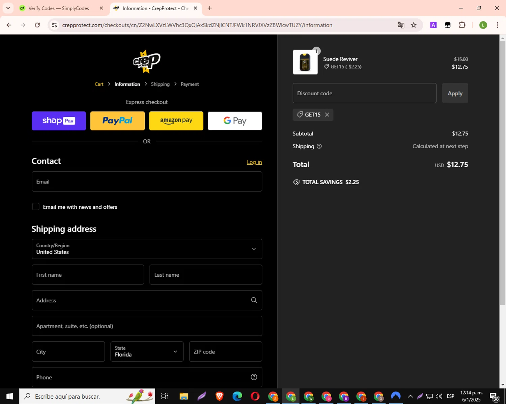The image size is (506, 404).
Task: Open the Chrome three-dot menu
Action: tap(497, 25)
